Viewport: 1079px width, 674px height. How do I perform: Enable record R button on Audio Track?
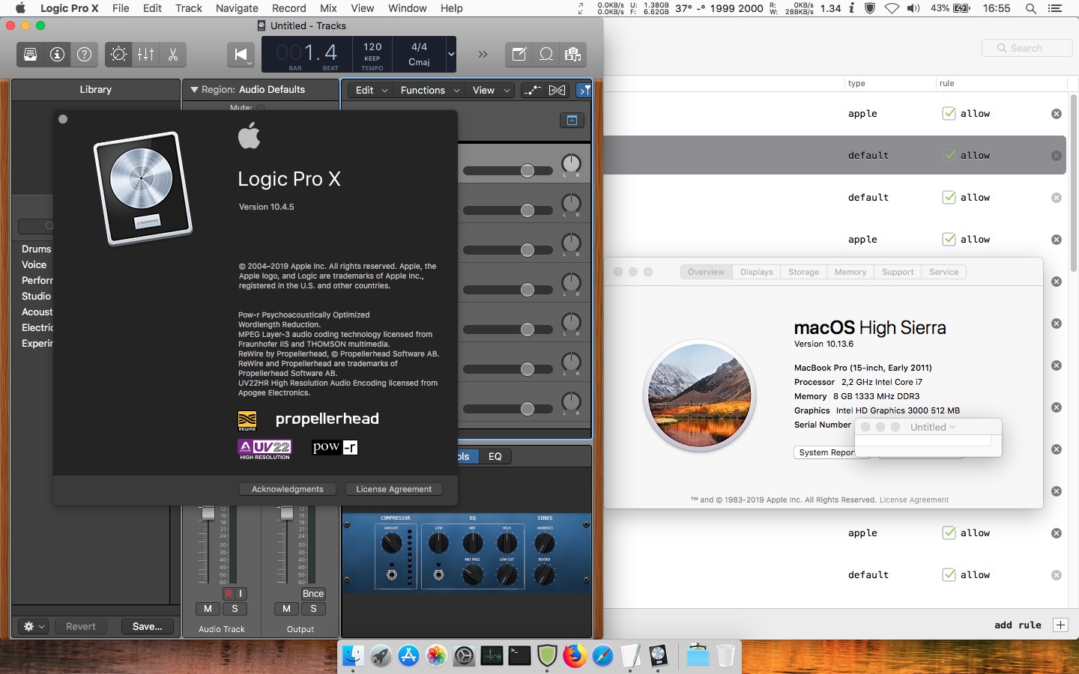[x=229, y=594]
